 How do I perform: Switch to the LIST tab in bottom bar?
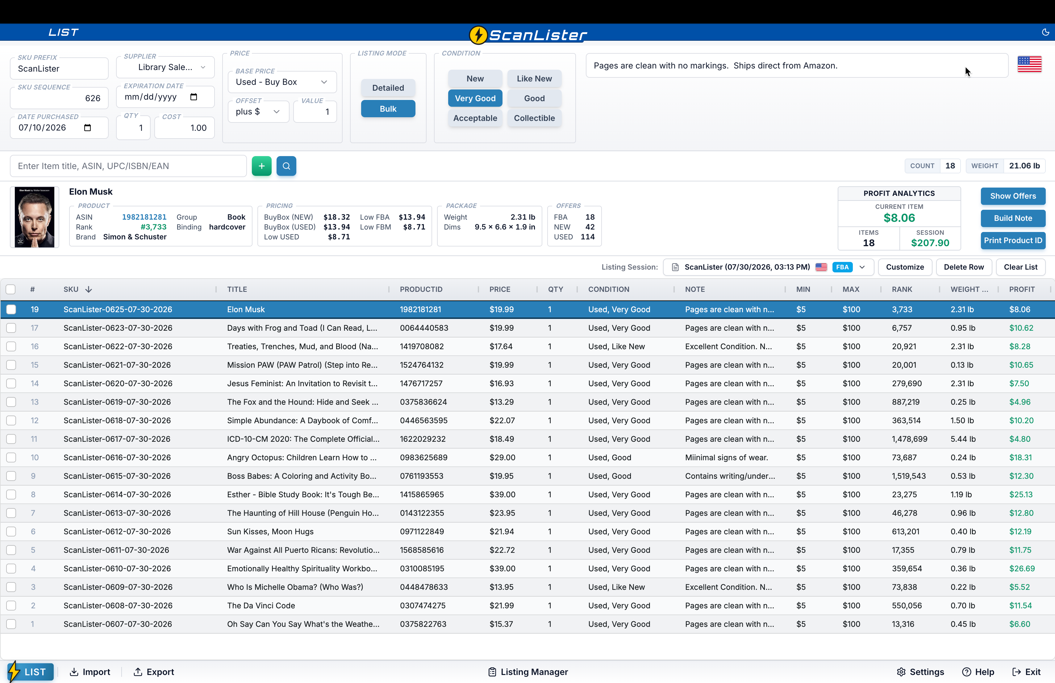tap(31, 672)
